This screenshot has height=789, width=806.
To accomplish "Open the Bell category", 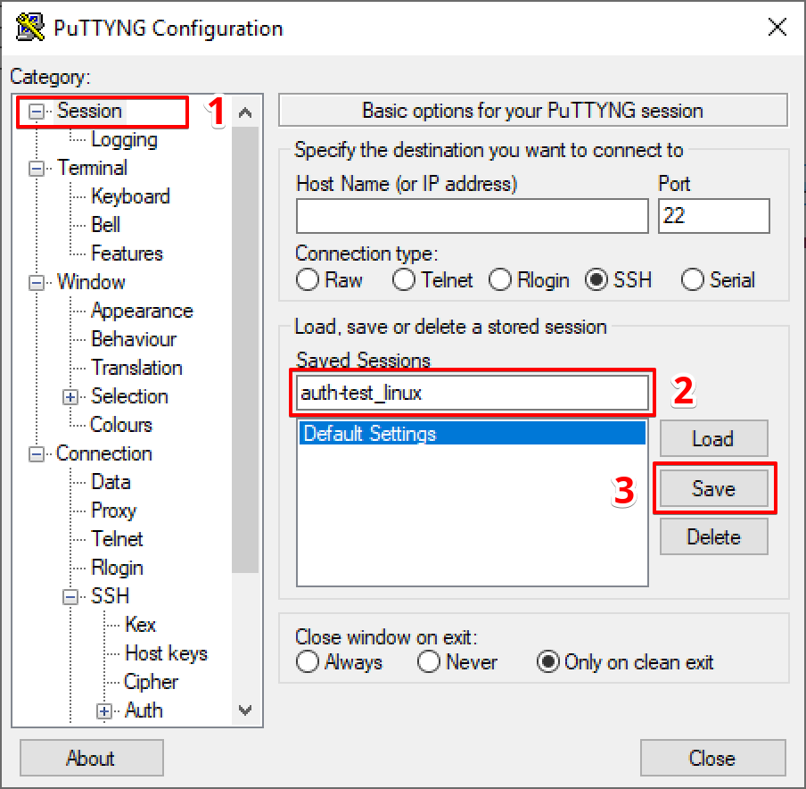I will click(x=106, y=226).
